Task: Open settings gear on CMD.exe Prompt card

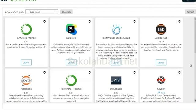Action: tap(44, 21)
